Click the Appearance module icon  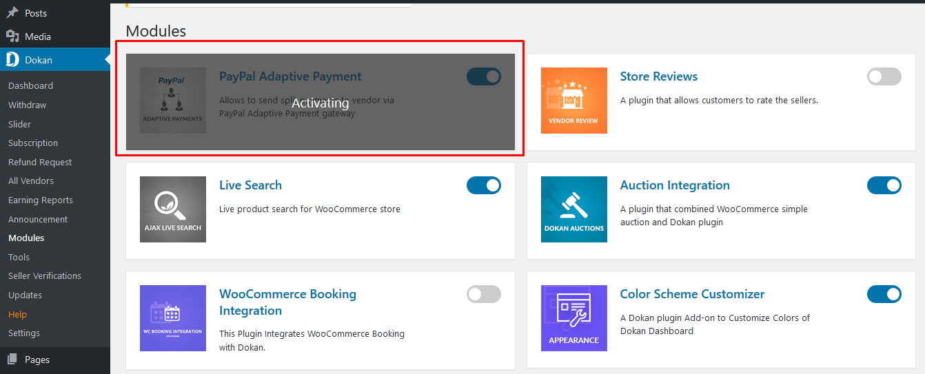click(573, 318)
